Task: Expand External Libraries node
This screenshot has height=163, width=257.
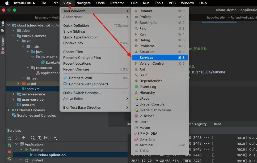Action: click(x=9, y=110)
